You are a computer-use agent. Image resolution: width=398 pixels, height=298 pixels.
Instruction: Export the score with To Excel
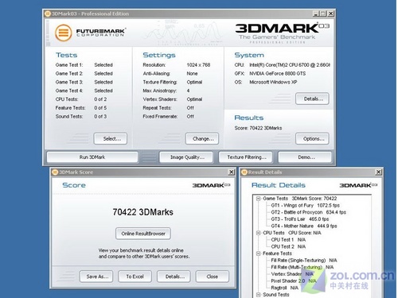pos(135,277)
